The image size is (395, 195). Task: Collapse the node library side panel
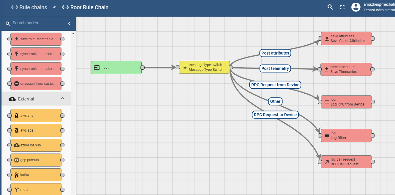coord(69,24)
